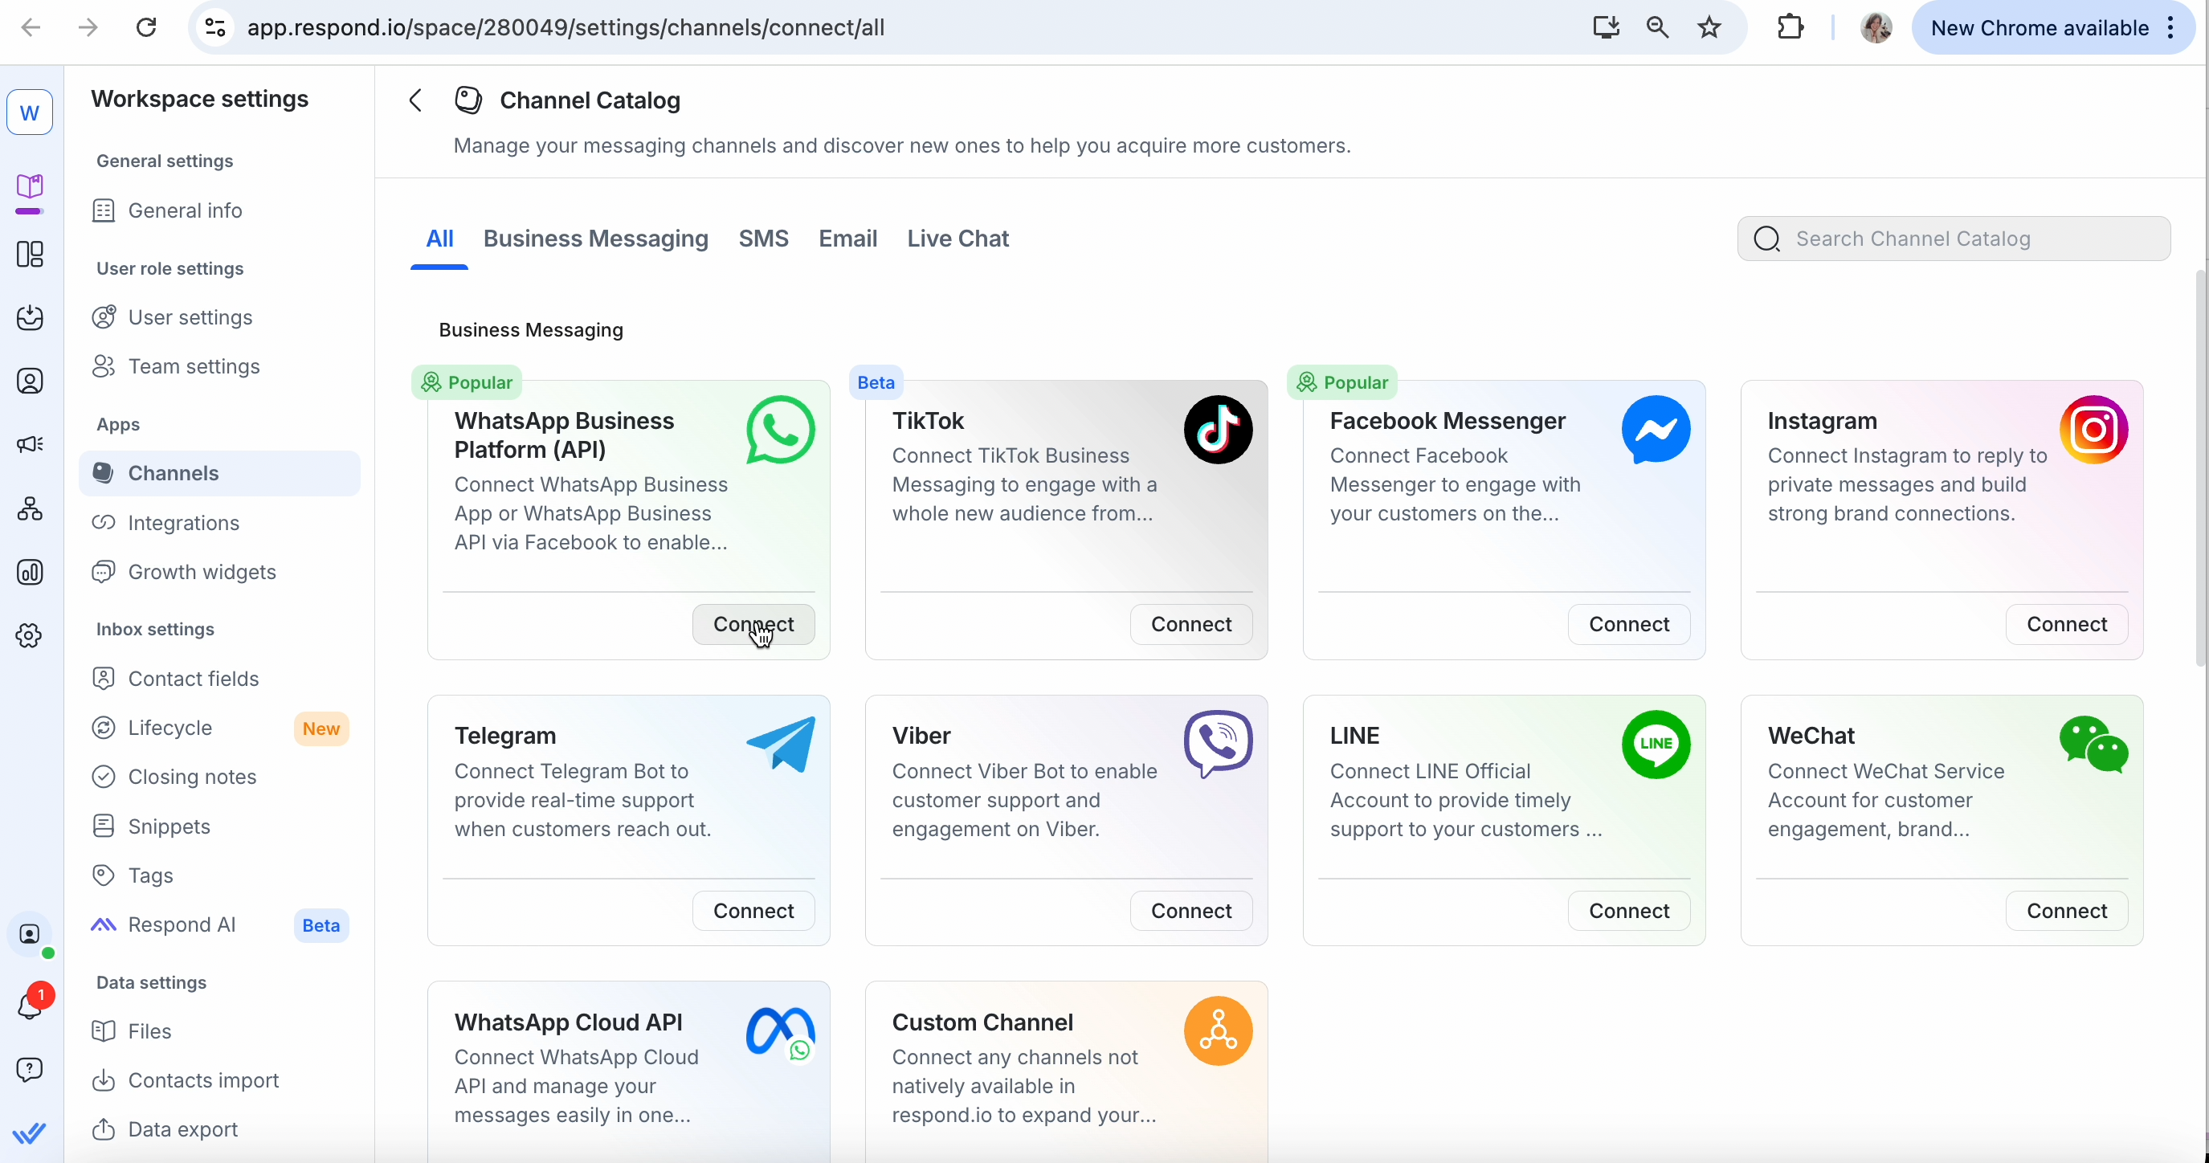2209x1163 pixels.
Task: Open the Reports bar-chart icon
Action: click(x=31, y=572)
